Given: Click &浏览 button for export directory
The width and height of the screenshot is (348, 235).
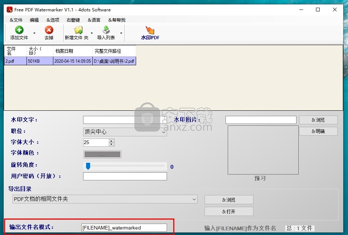Looking at the screenshot, I should (229, 200).
